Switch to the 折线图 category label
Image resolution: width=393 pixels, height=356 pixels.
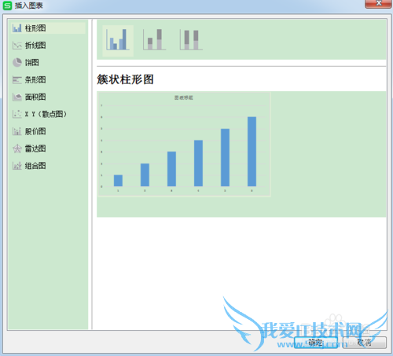(35, 46)
